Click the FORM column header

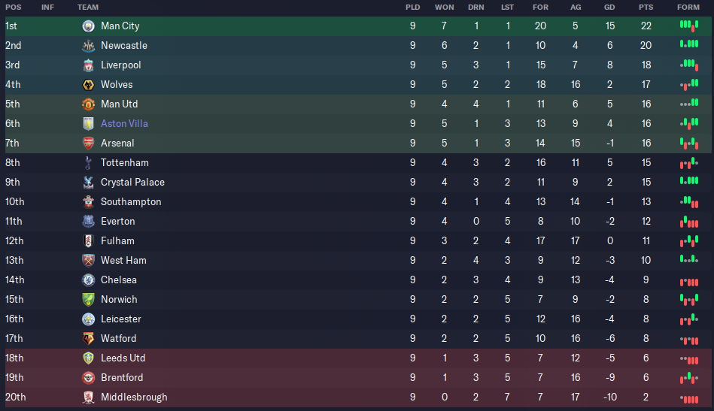pos(688,8)
